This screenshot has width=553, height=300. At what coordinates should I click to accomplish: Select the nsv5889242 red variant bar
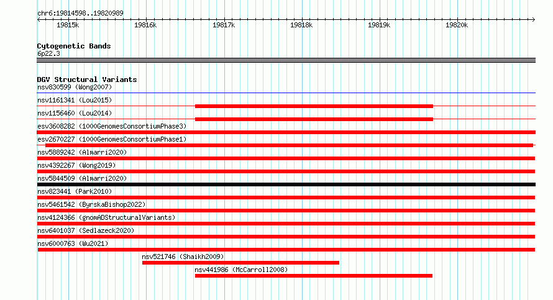(x=286, y=158)
